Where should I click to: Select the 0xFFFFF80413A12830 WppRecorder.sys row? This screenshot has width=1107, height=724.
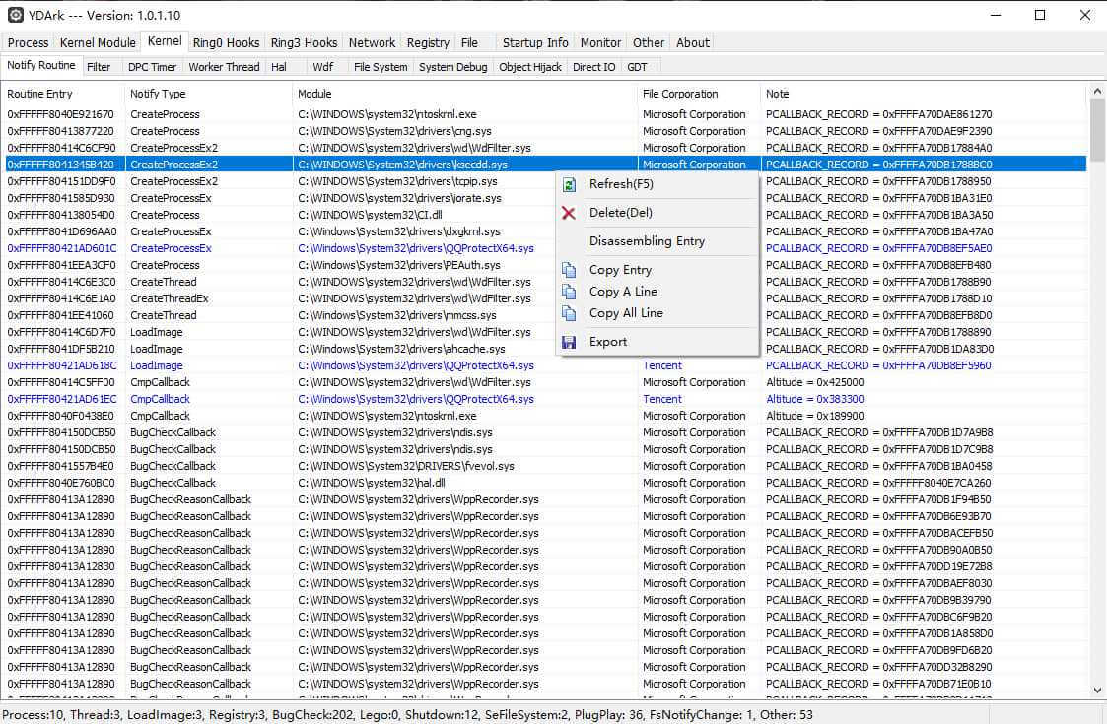click(x=545, y=566)
